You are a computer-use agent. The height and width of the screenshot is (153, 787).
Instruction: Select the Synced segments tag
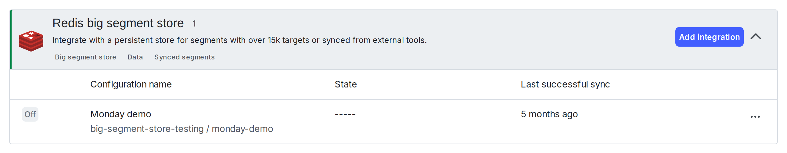pyautogui.click(x=184, y=57)
